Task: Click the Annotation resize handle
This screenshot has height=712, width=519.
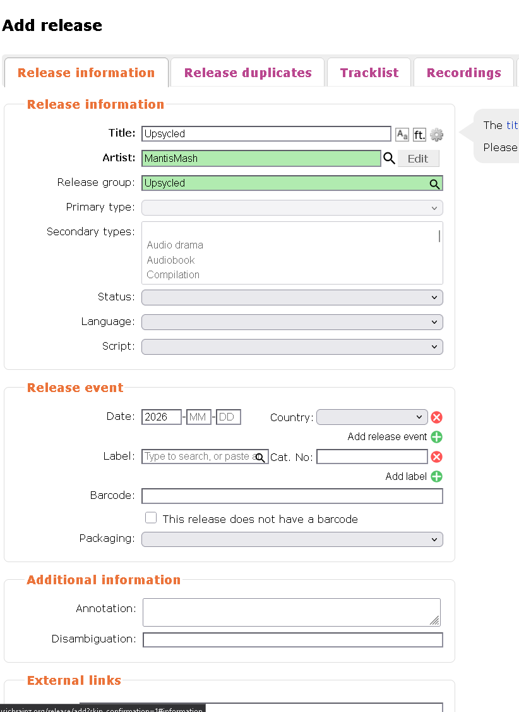Action: click(x=434, y=620)
